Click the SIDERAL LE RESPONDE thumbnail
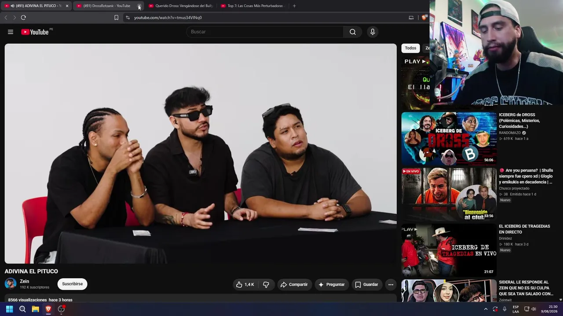The width and height of the screenshot is (563, 316). [449, 291]
